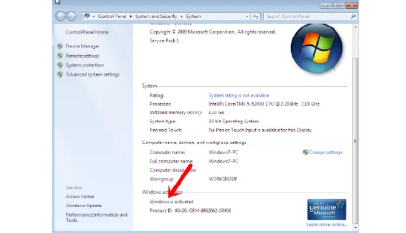Click the Copyright 2009 Microsoft Corporation text

click(x=213, y=32)
